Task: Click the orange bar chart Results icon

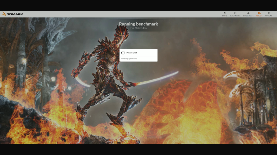Action: [x=259, y=13]
